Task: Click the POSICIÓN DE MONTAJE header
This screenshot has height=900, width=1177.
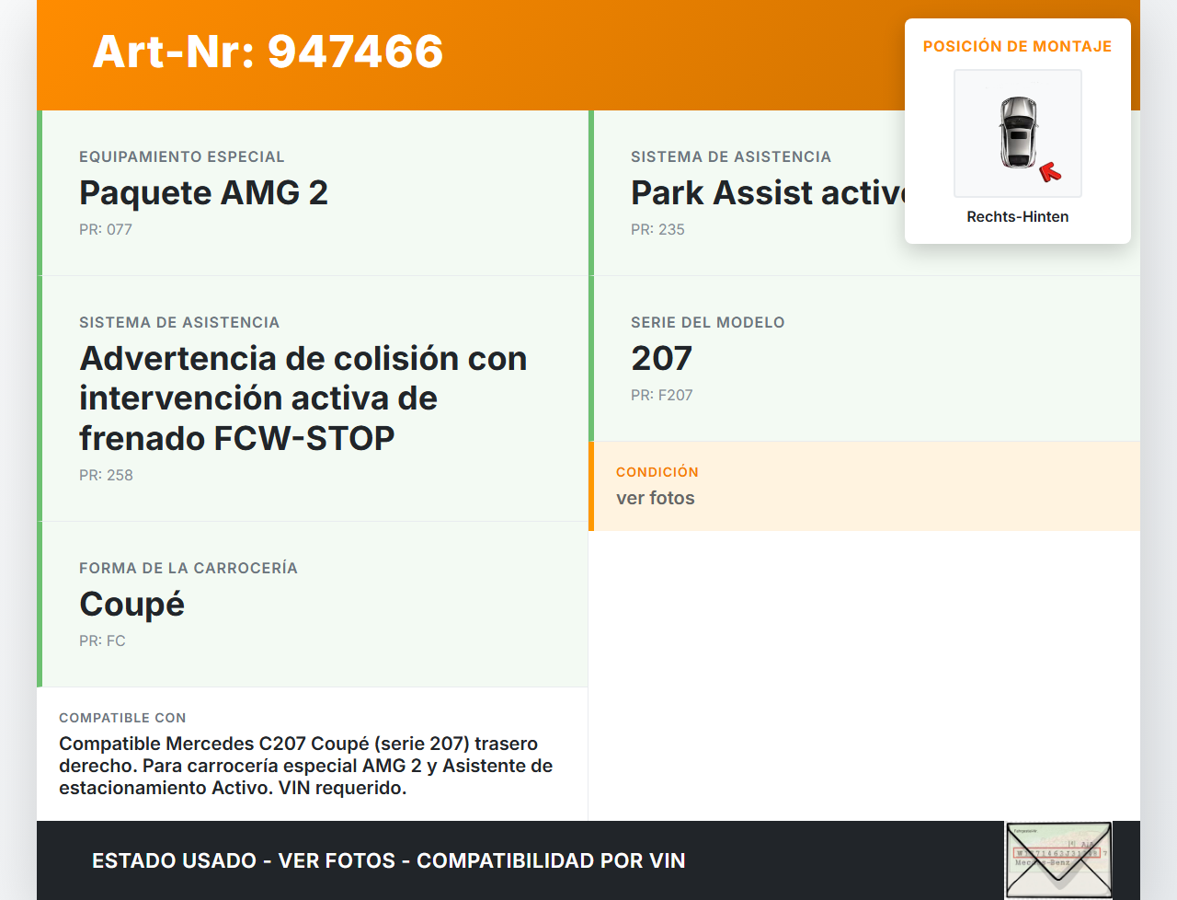Action: coord(1017,47)
